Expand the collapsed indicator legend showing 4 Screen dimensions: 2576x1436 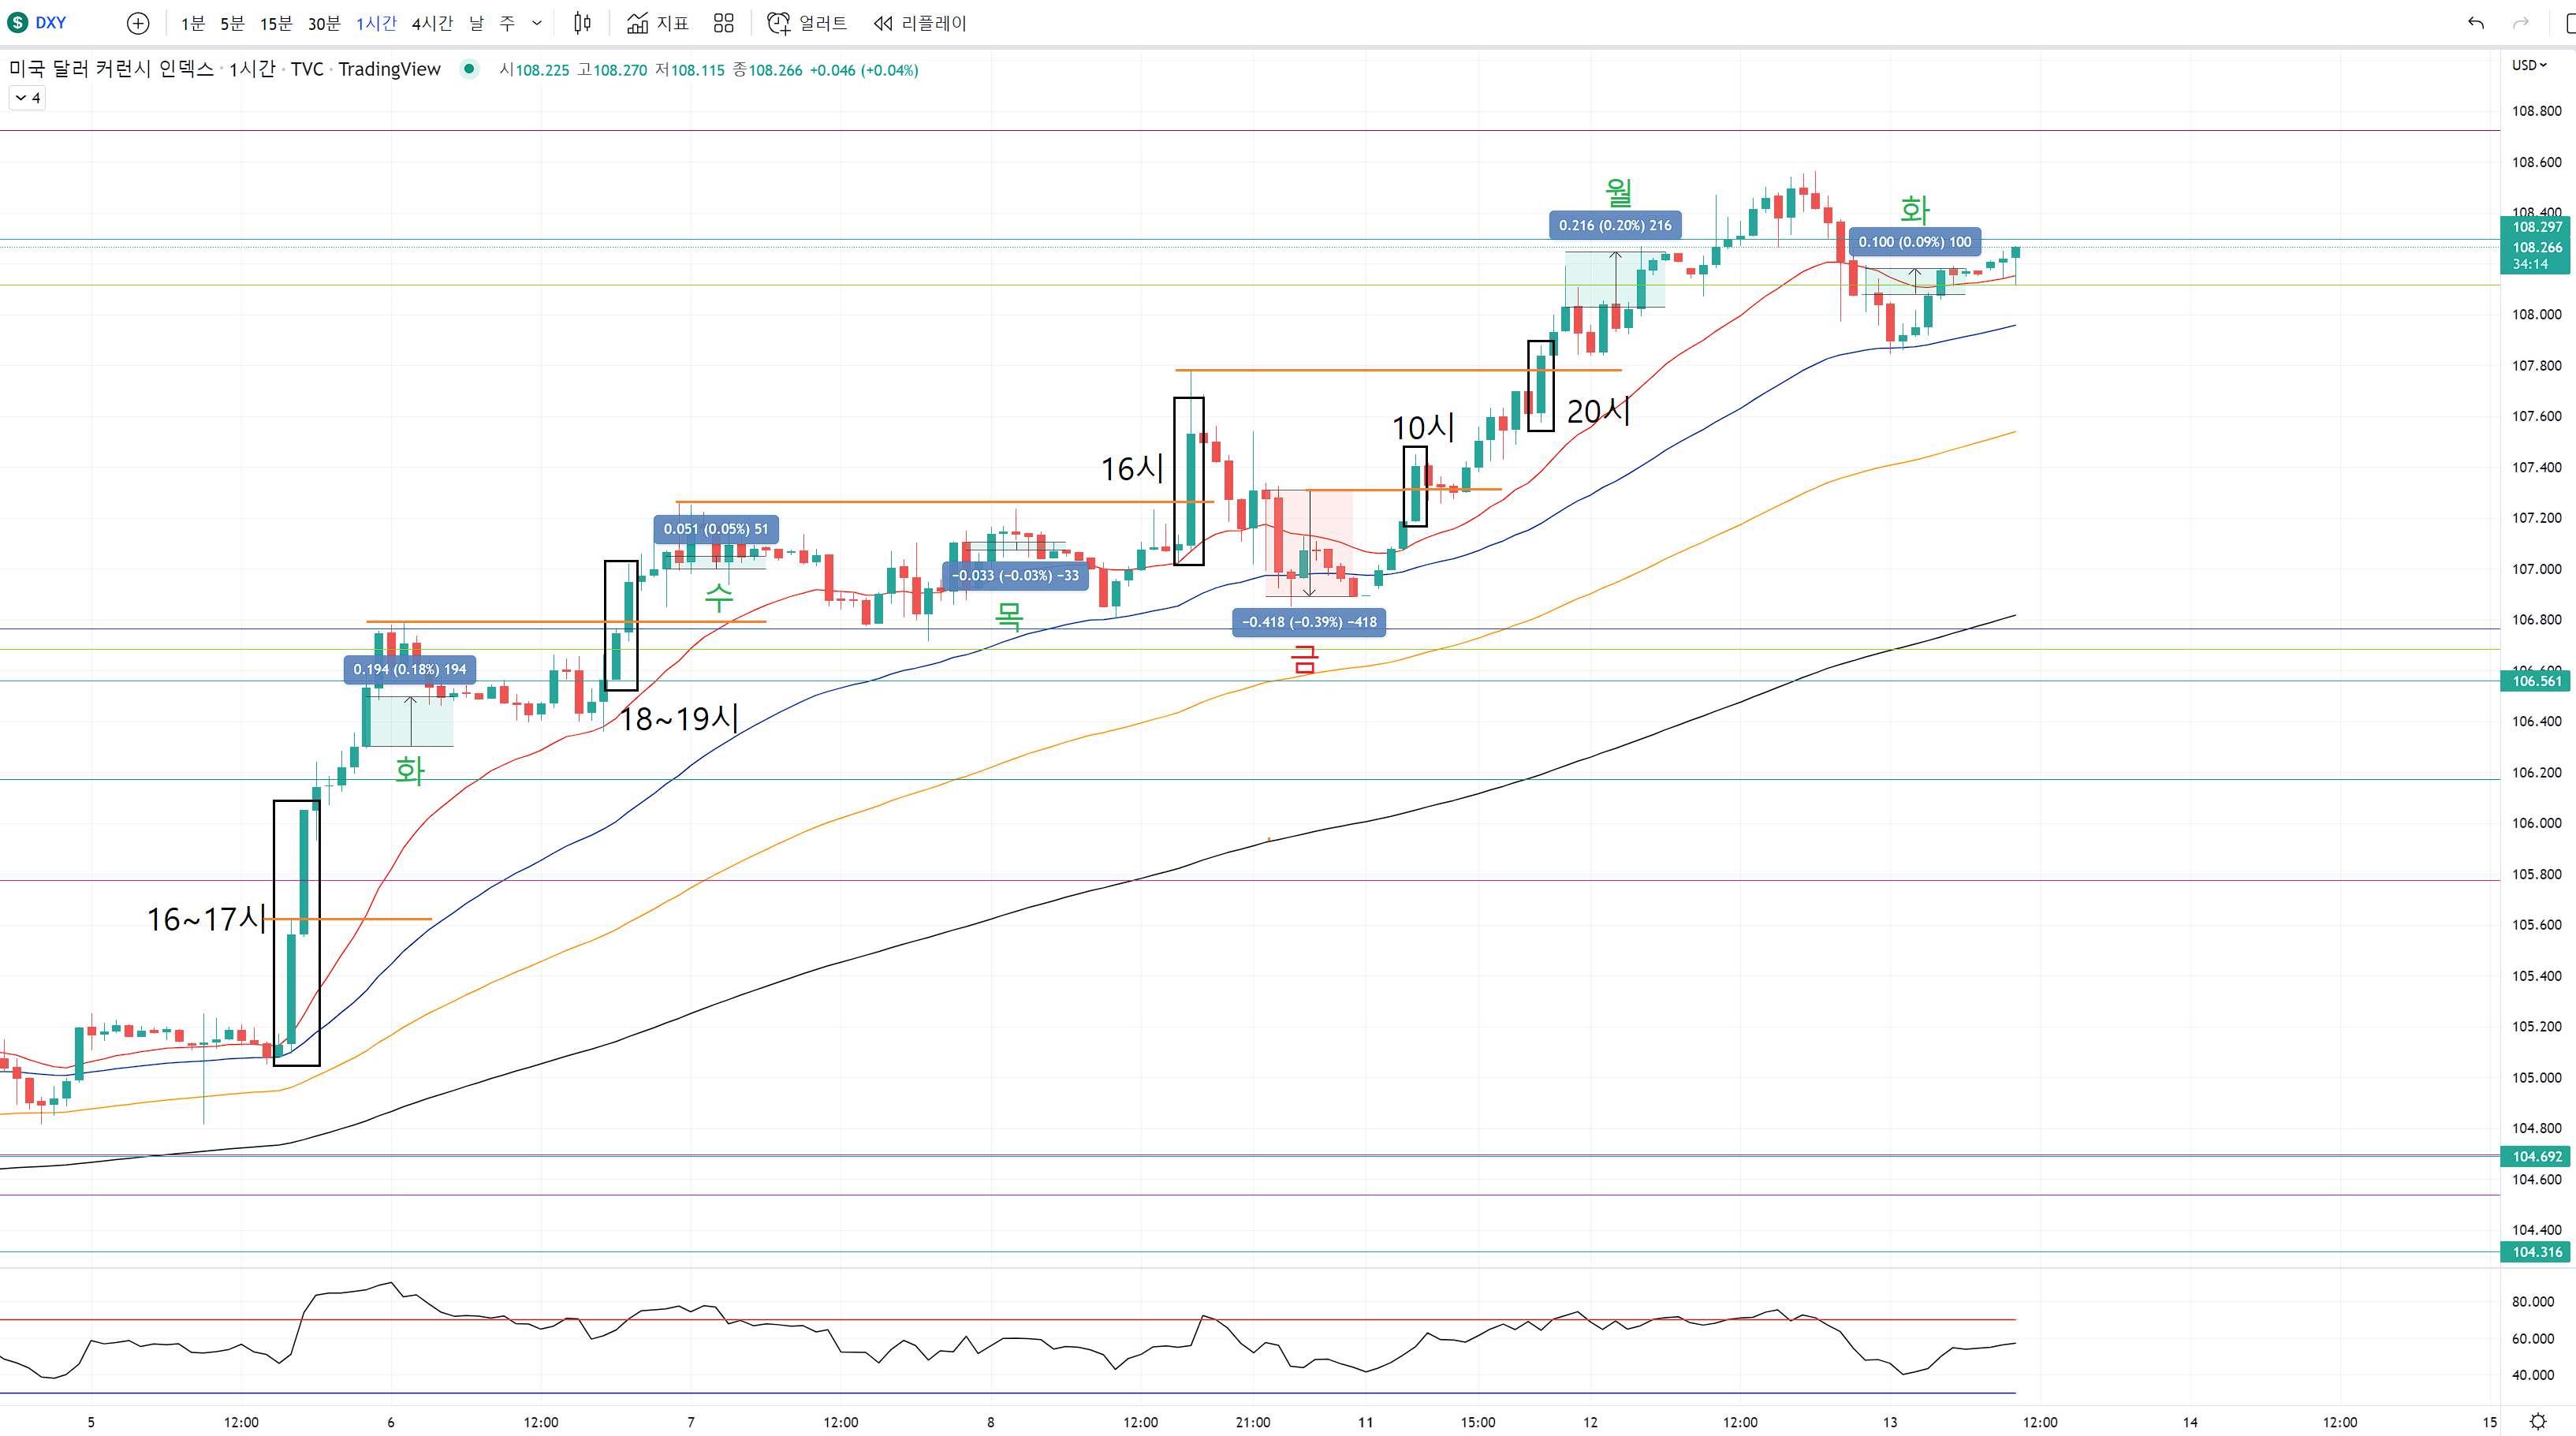coord(27,98)
